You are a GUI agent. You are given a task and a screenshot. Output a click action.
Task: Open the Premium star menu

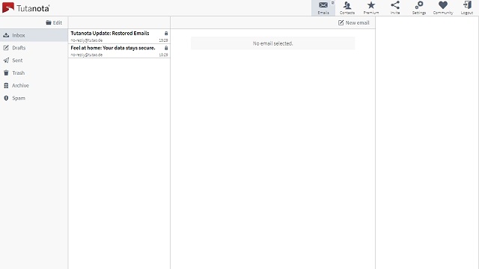pos(371,8)
